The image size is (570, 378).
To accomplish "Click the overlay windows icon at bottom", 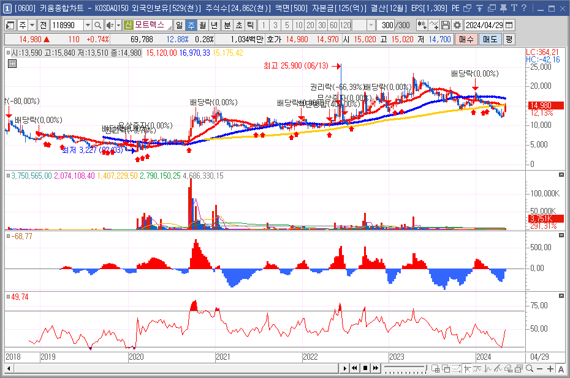I will pyautogui.click(x=446, y=369).
